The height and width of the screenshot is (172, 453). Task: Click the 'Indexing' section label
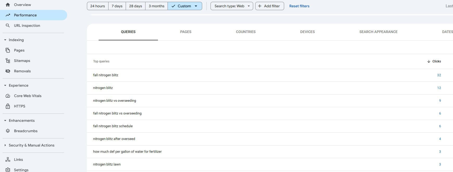coord(16,40)
